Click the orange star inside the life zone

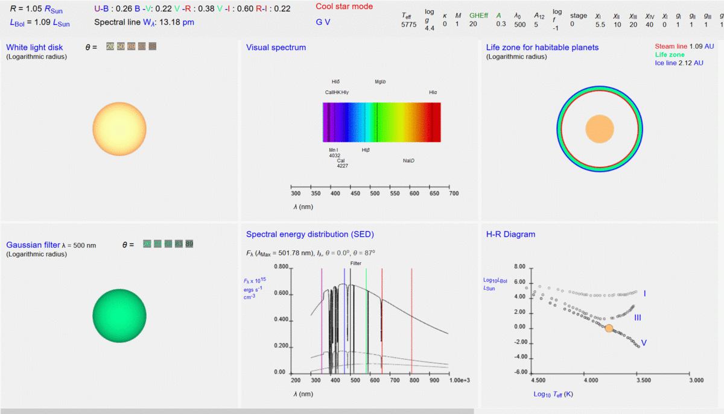(x=600, y=129)
